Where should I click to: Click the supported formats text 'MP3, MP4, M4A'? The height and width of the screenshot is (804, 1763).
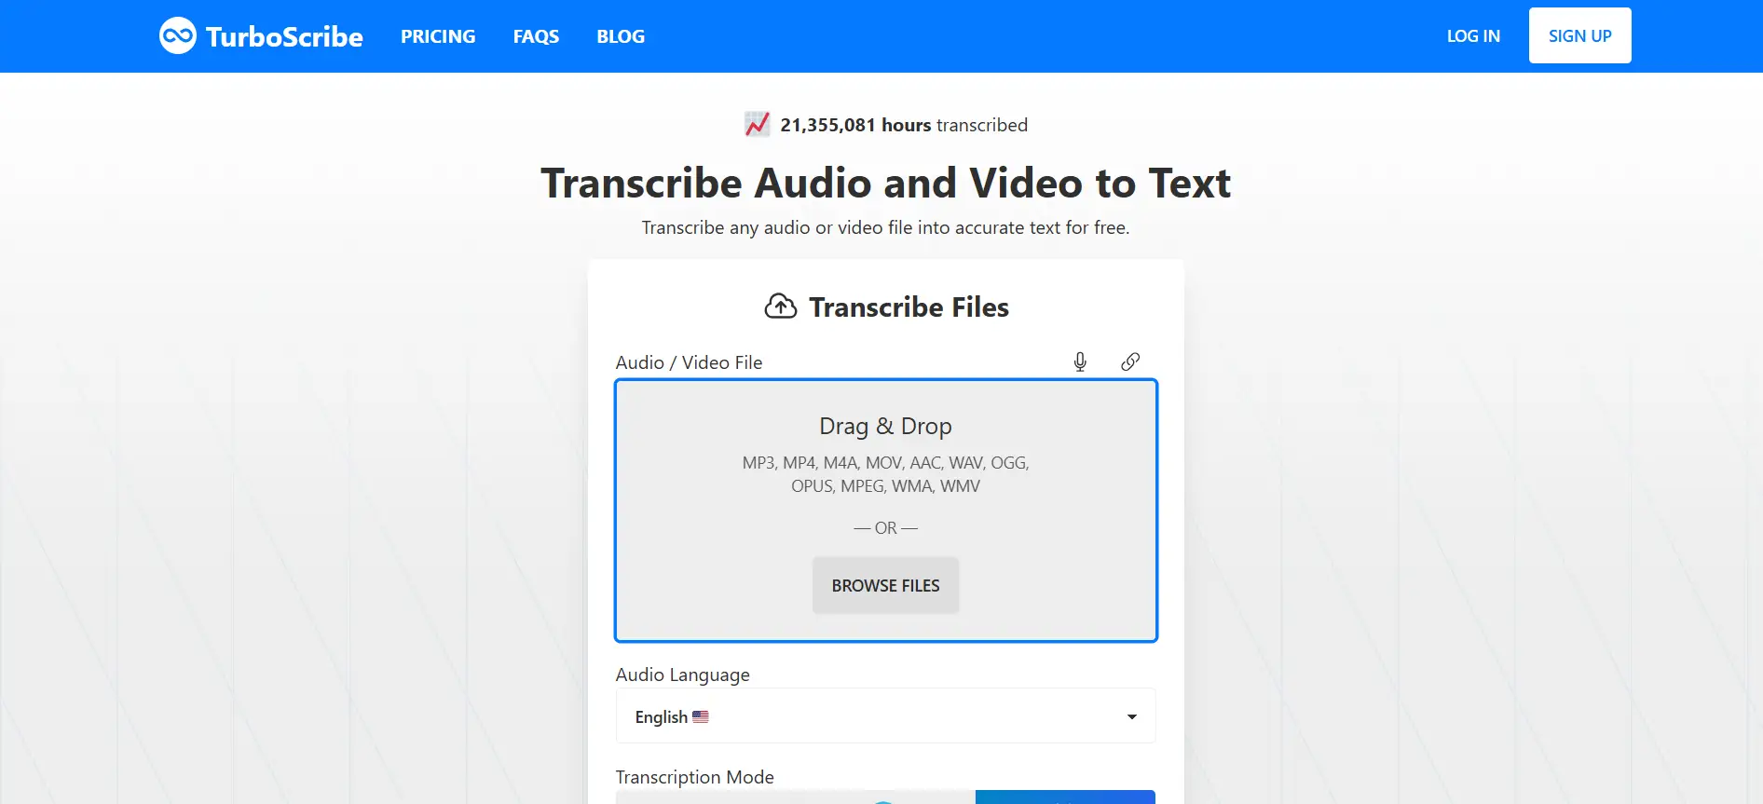click(885, 474)
